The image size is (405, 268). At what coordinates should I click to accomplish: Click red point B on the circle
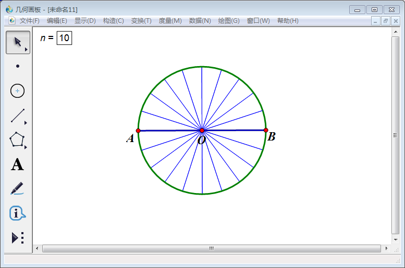click(x=266, y=130)
